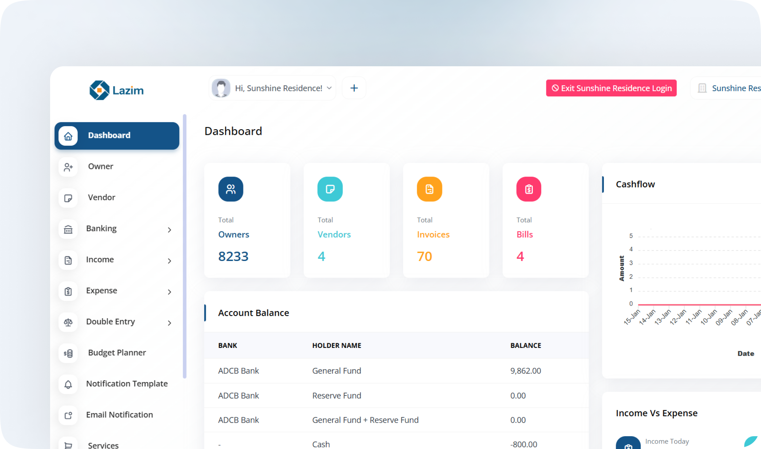This screenshot has width=761, height=449.
Task: Expand the Expense submenu chevron
Action: (x=170, y=292)
